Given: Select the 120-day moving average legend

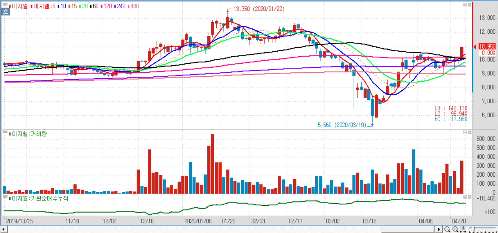Looking at the screenshot, I should [106, 6].
